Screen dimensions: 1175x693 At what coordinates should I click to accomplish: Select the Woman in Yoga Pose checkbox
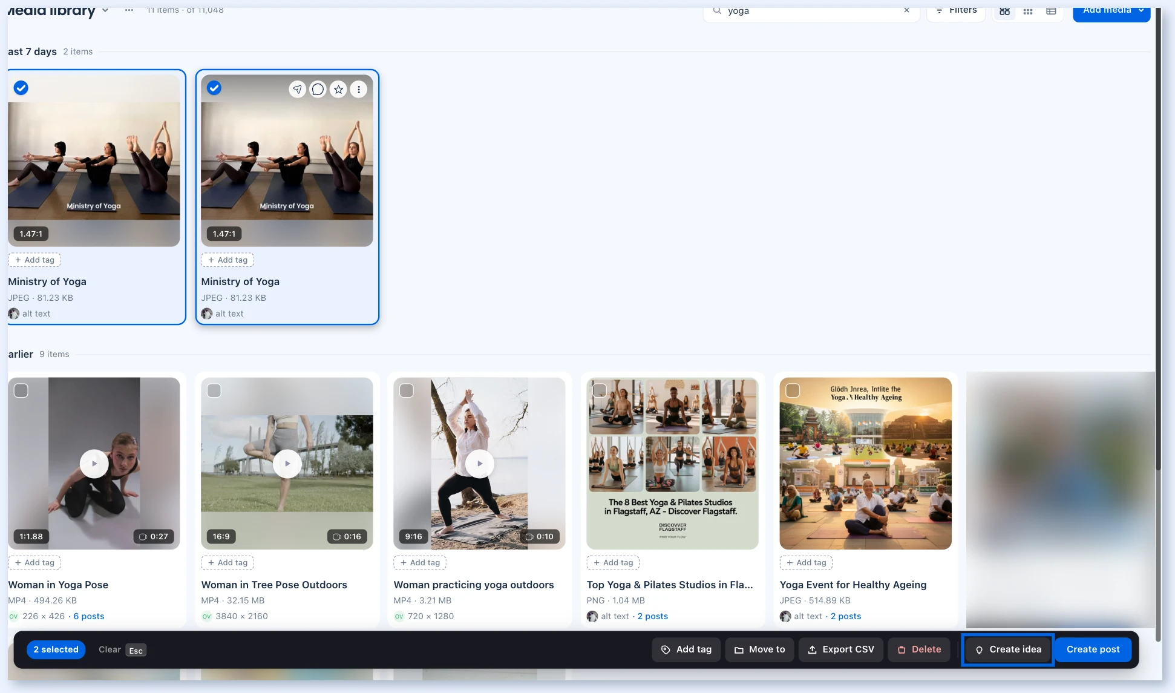click(21, 390)
